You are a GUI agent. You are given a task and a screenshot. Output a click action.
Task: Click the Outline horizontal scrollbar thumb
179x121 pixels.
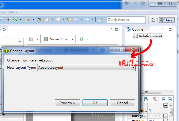[x=151, y=92]
